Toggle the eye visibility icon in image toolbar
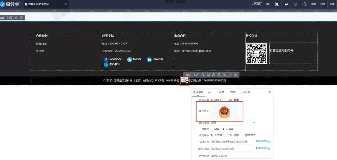 coord(236,75)
